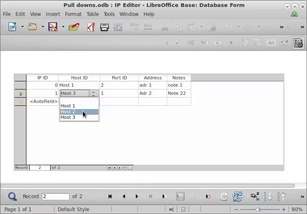Click the Paste clipboard icon
This screenshot has width=307, height=214.
[191, 27]
